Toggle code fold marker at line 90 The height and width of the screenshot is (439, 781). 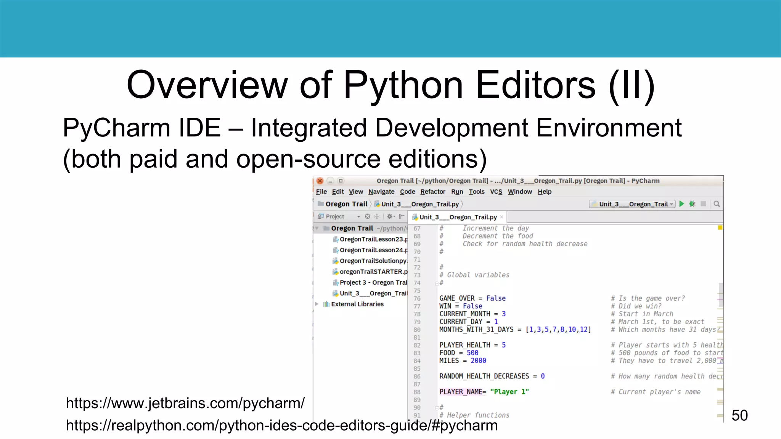[436, 408]
